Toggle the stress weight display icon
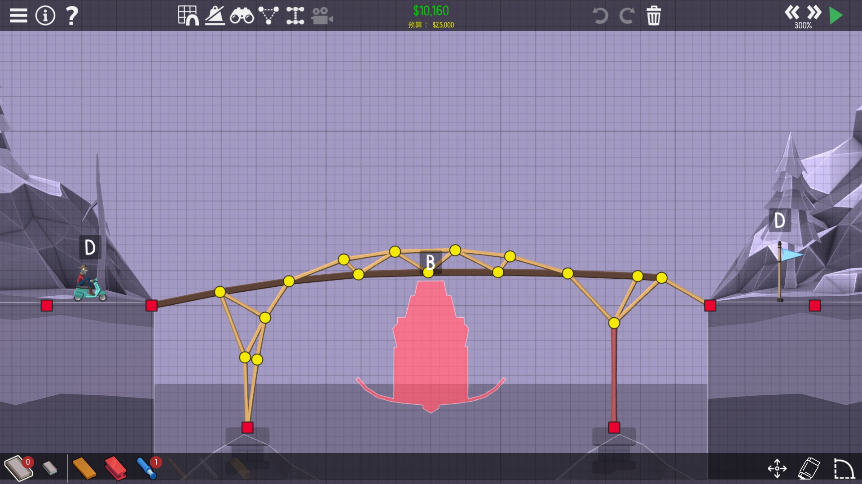The height and width of the screenshot is (484, 862). click(x=215, y=16)
